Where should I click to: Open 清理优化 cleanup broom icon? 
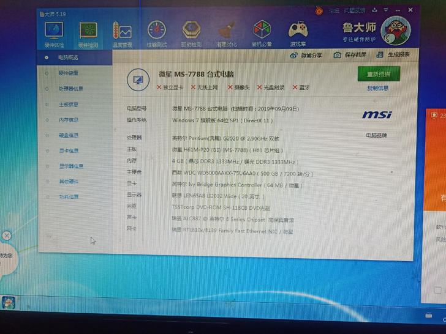coord(227,34)
